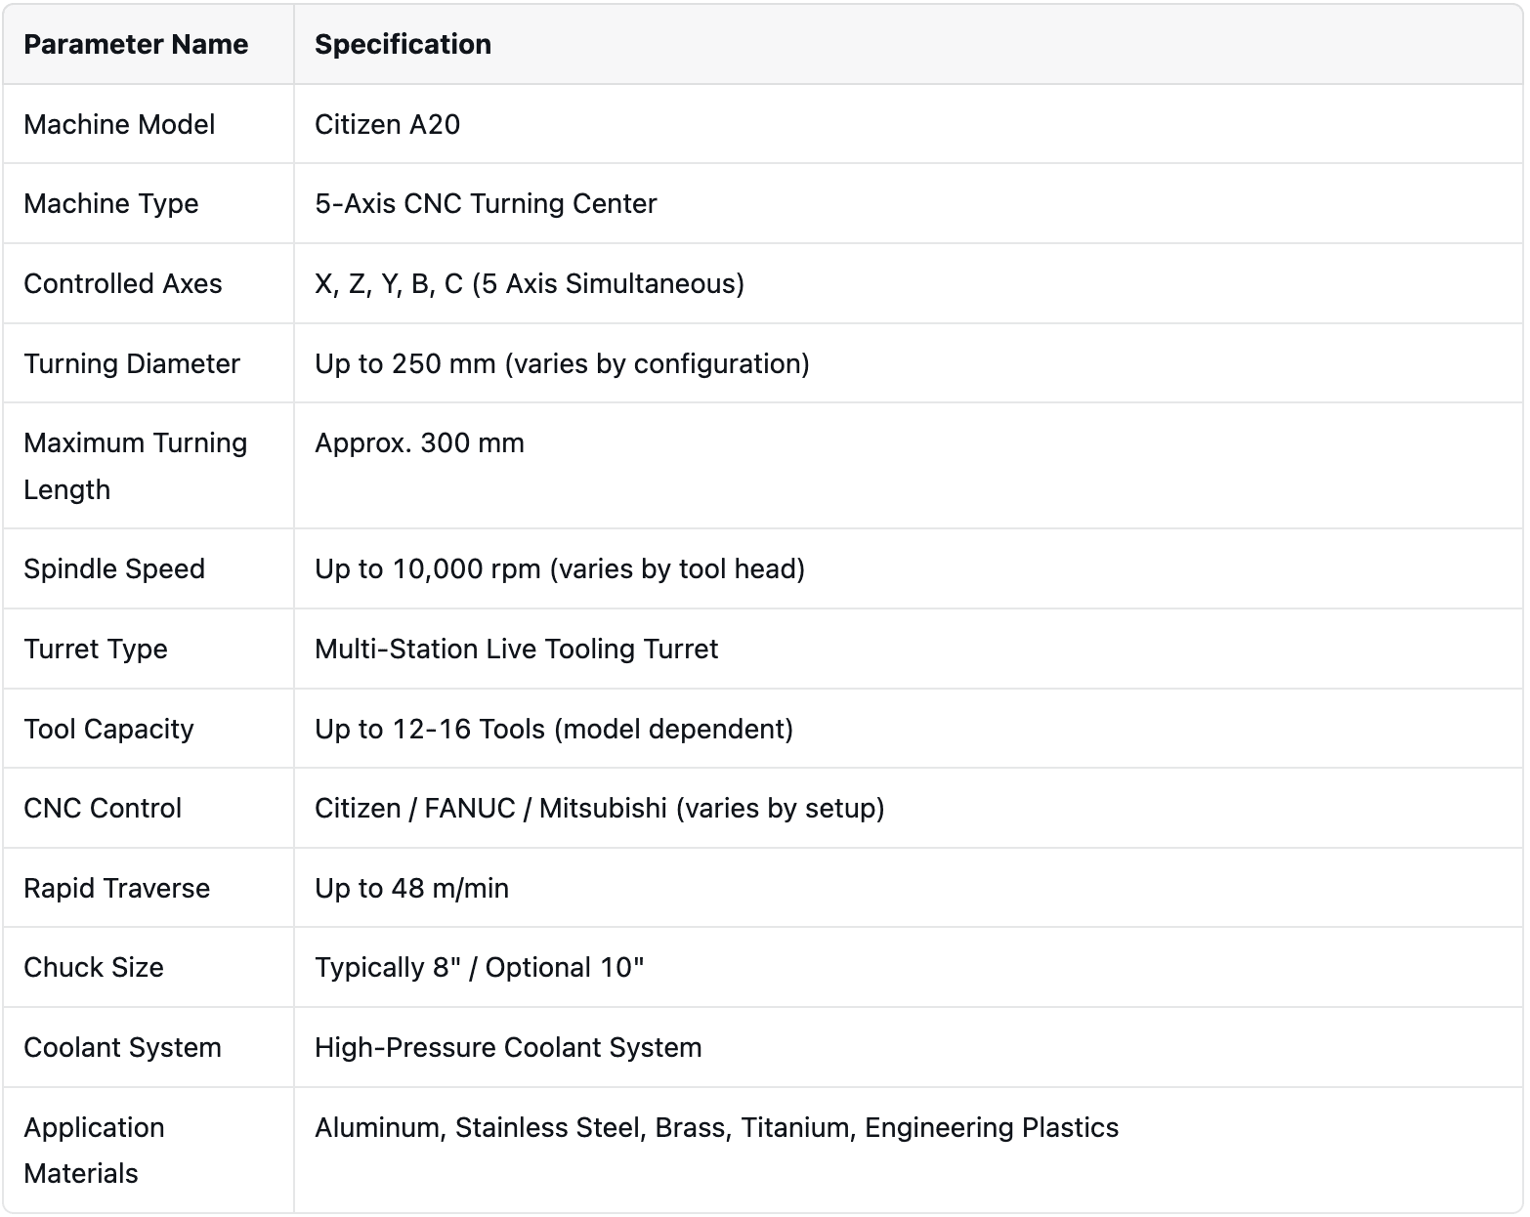Screen dimensions: 1530x1217
Task: Click the "Spindle Speed" row label
Action: click(x=114, y=569)
